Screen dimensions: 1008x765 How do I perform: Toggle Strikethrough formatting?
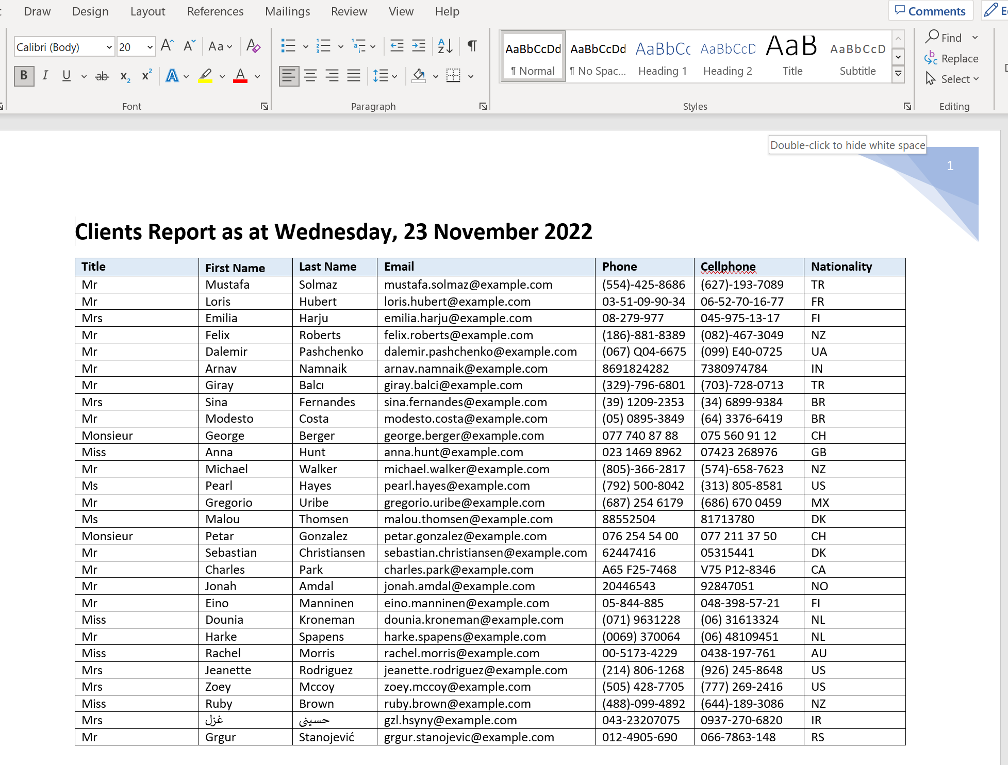102,76
